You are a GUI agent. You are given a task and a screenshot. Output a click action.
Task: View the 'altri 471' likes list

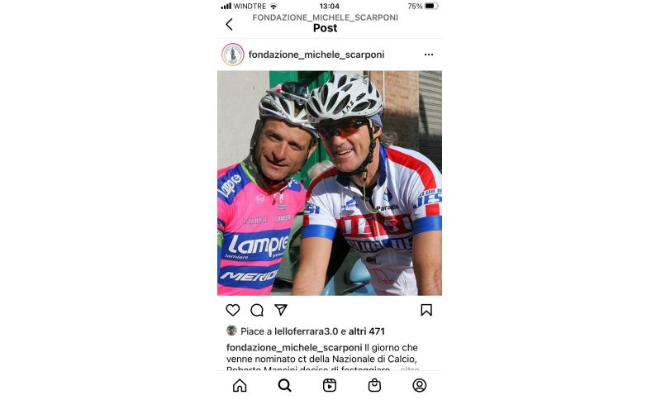click(x=366, y=331)
